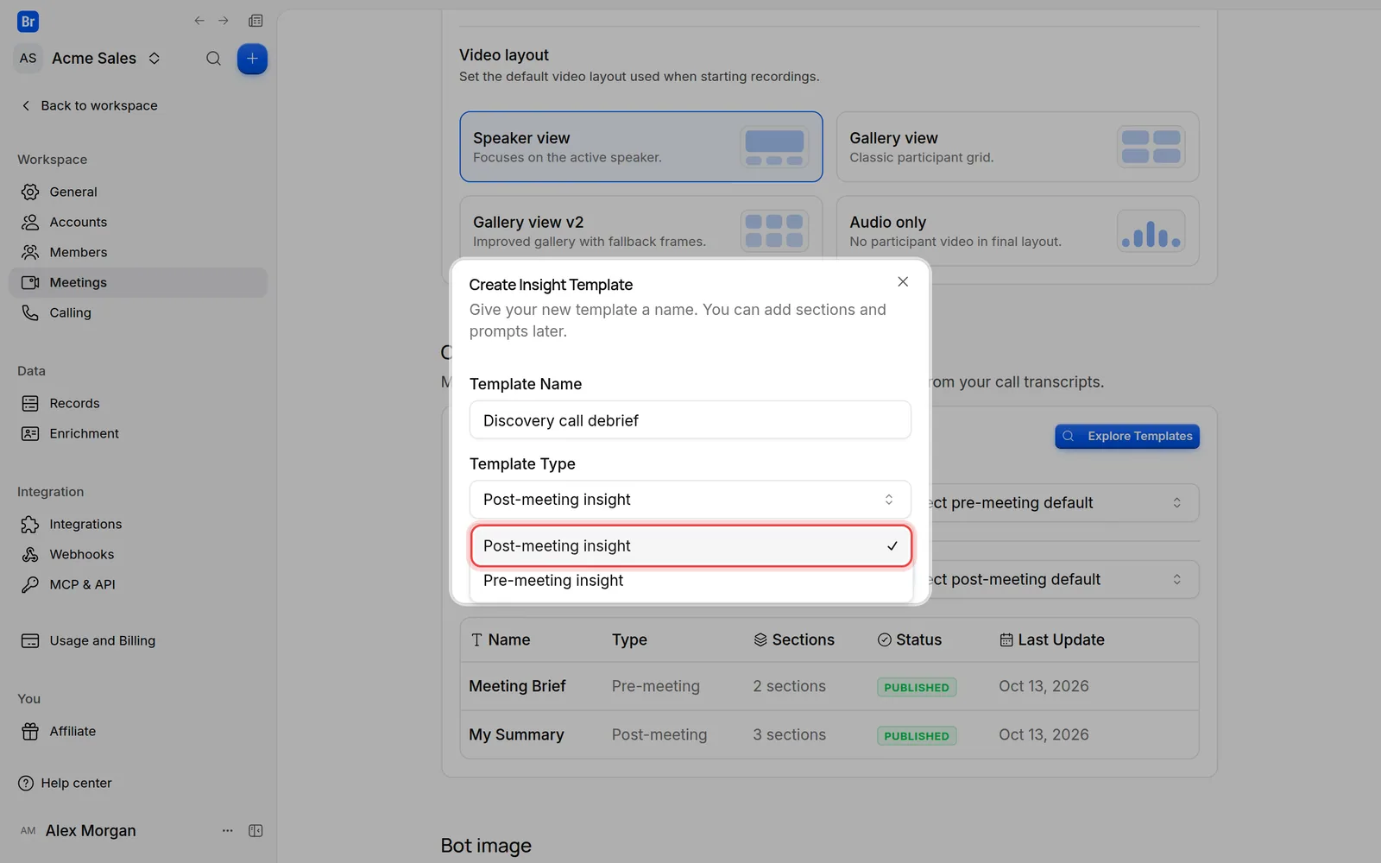1381x863 pixels.
Task: Select Meetings in the sidebar
Action: [x=138, y=282]
